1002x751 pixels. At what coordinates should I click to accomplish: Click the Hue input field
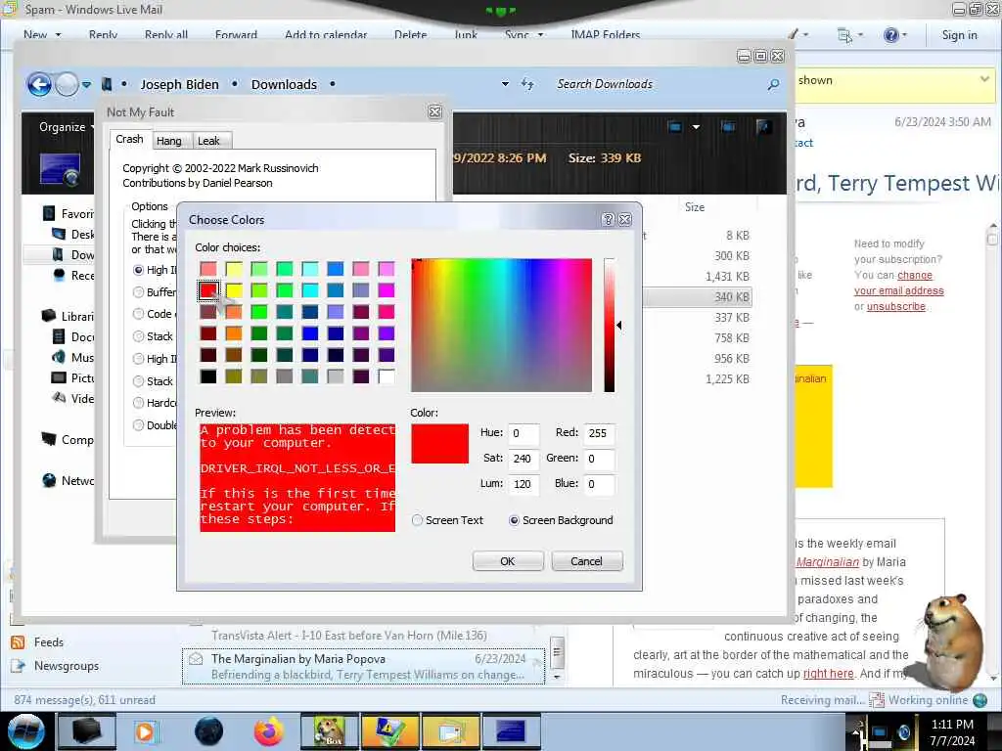point(524,433)
